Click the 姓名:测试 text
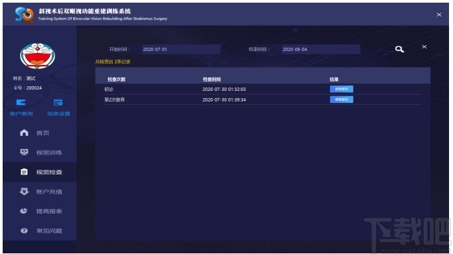The width and height of the screenshot is (453, 254). pyautogui.click(x=24, y=78)
